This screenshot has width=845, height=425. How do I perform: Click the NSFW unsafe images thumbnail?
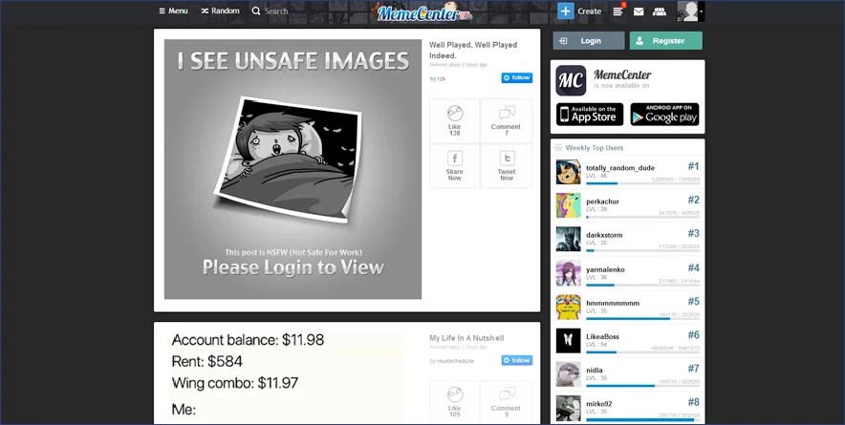292,169
